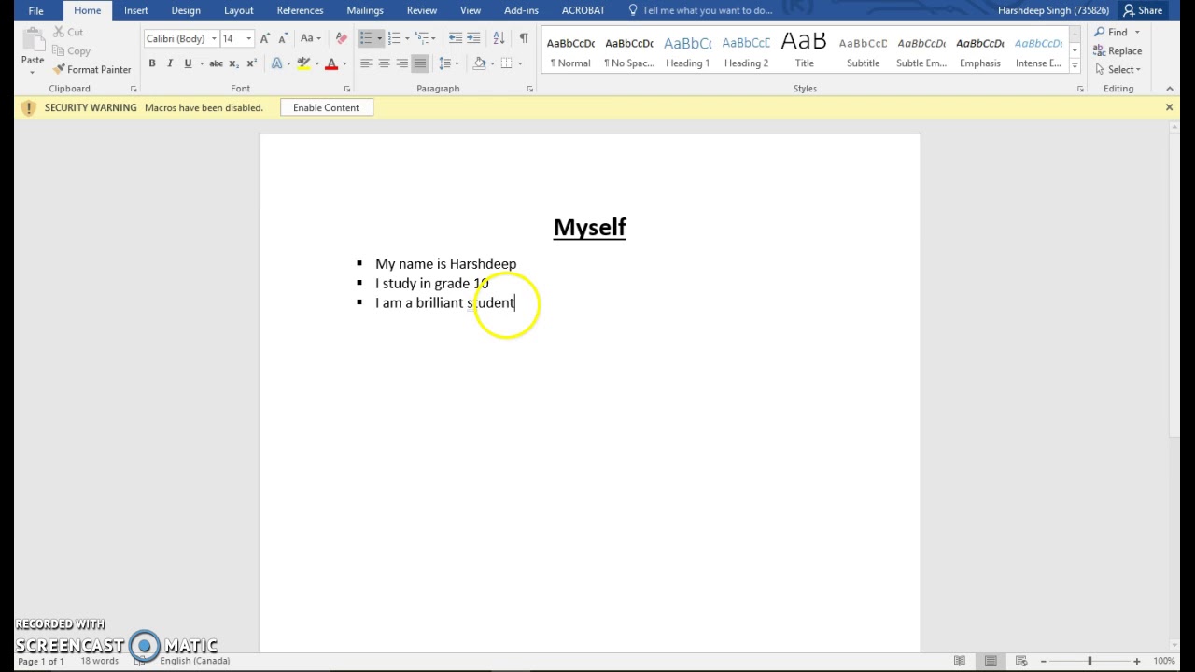Click the Find magnifier command

1112,32
